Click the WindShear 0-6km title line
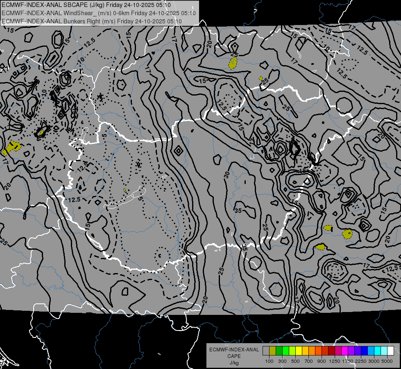 (99, 13)
